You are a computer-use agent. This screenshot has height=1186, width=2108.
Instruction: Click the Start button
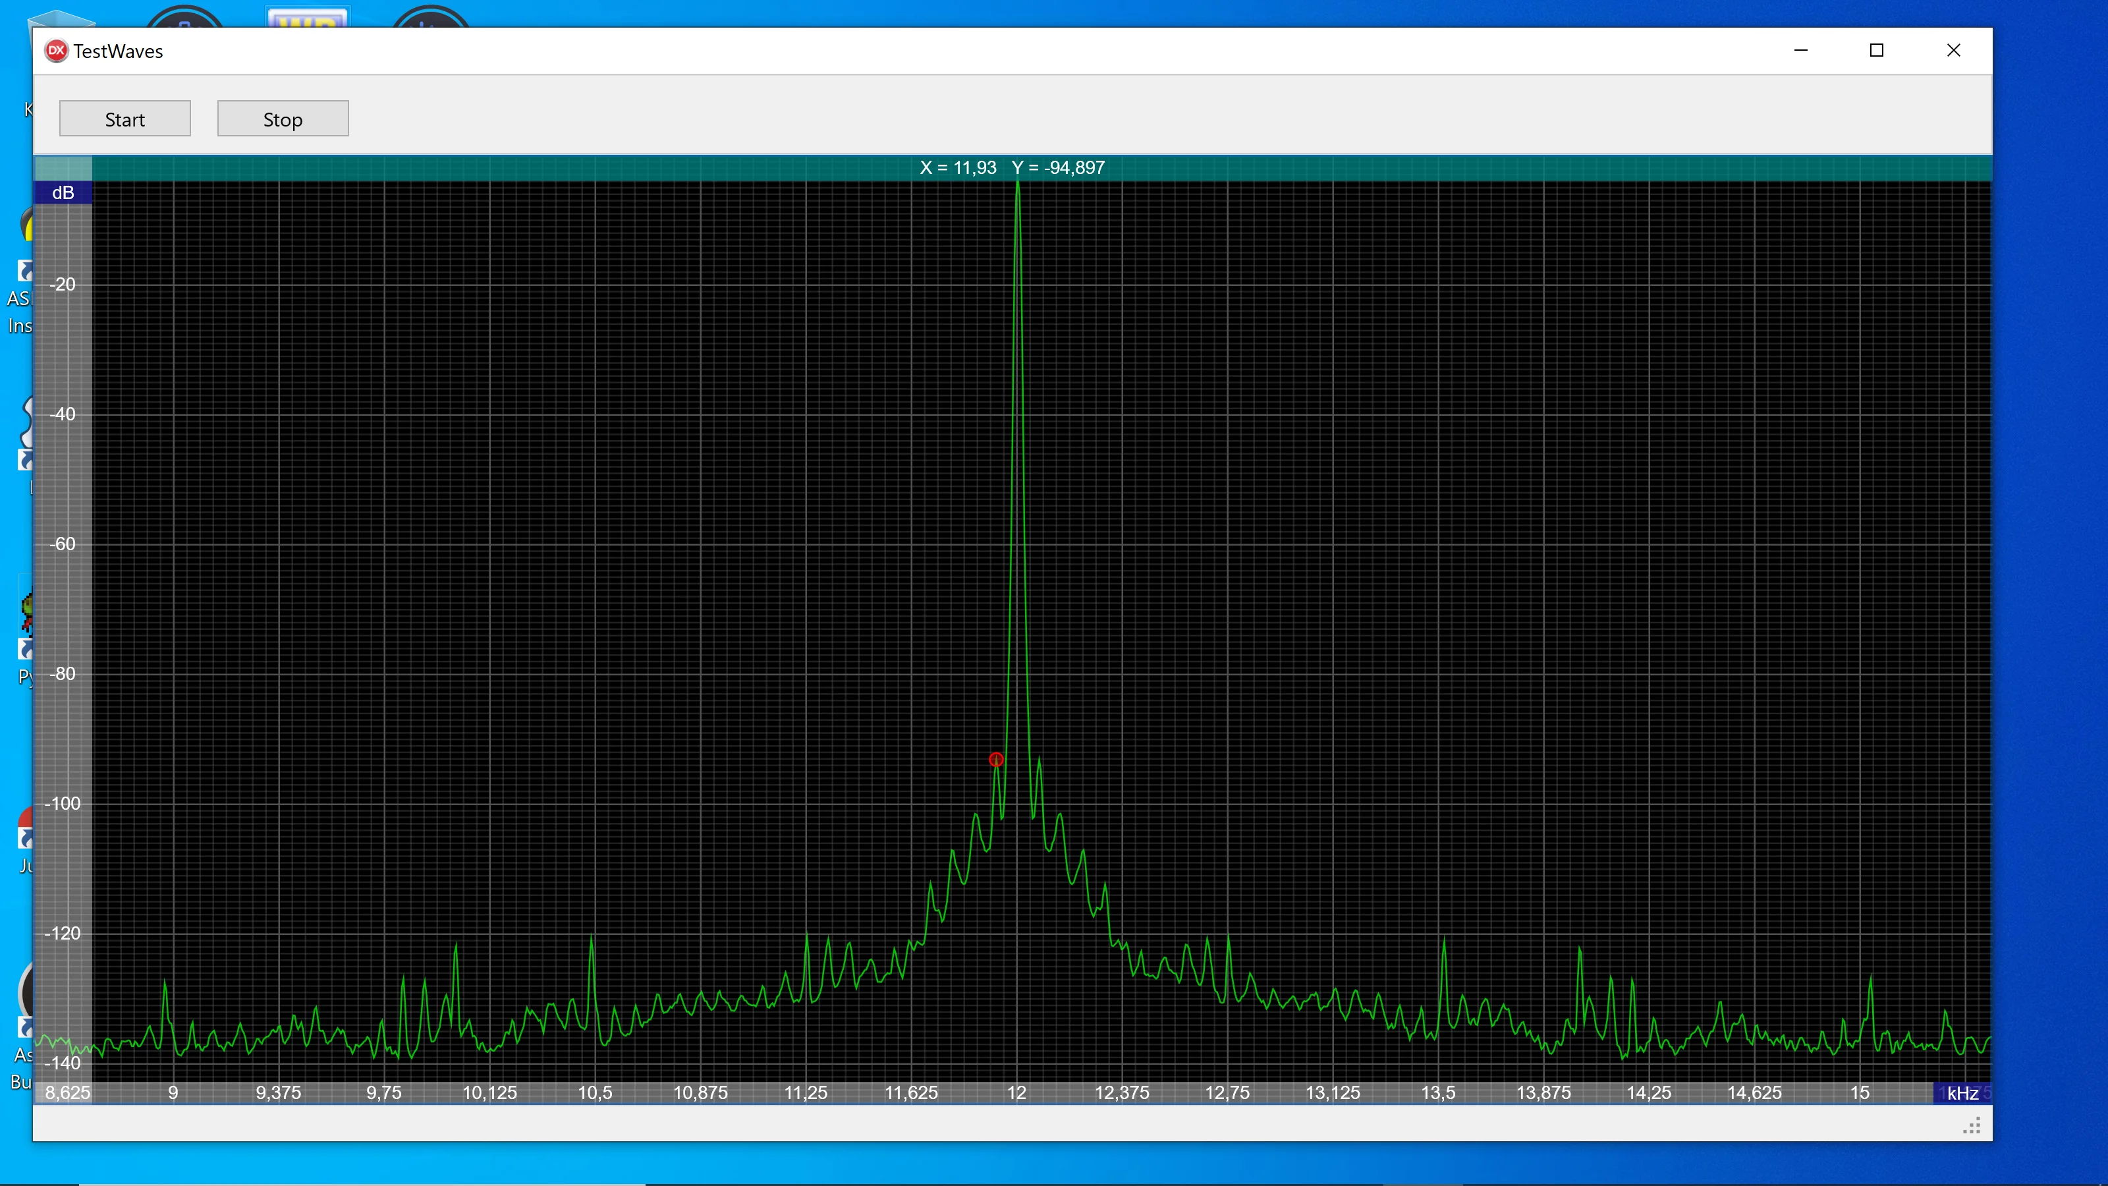(x=125, y=119)
